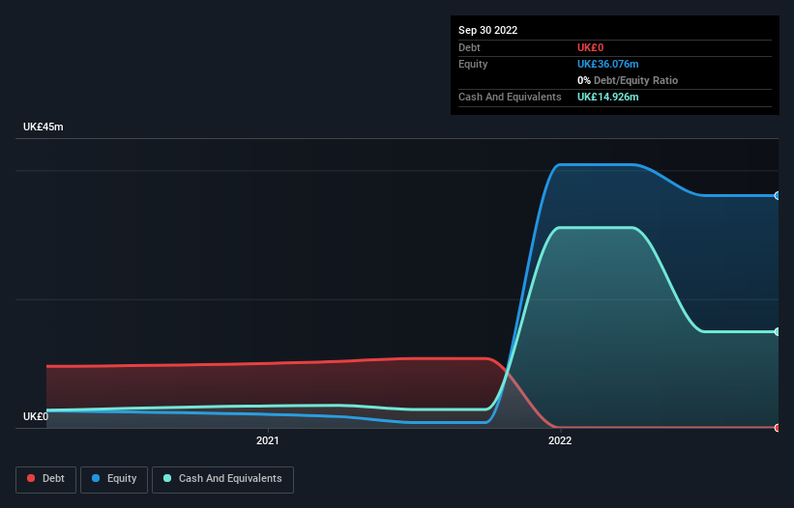794x508 pixels.
Task: Toggle Cash And Equivalents legend button
Action: [222, 479]
